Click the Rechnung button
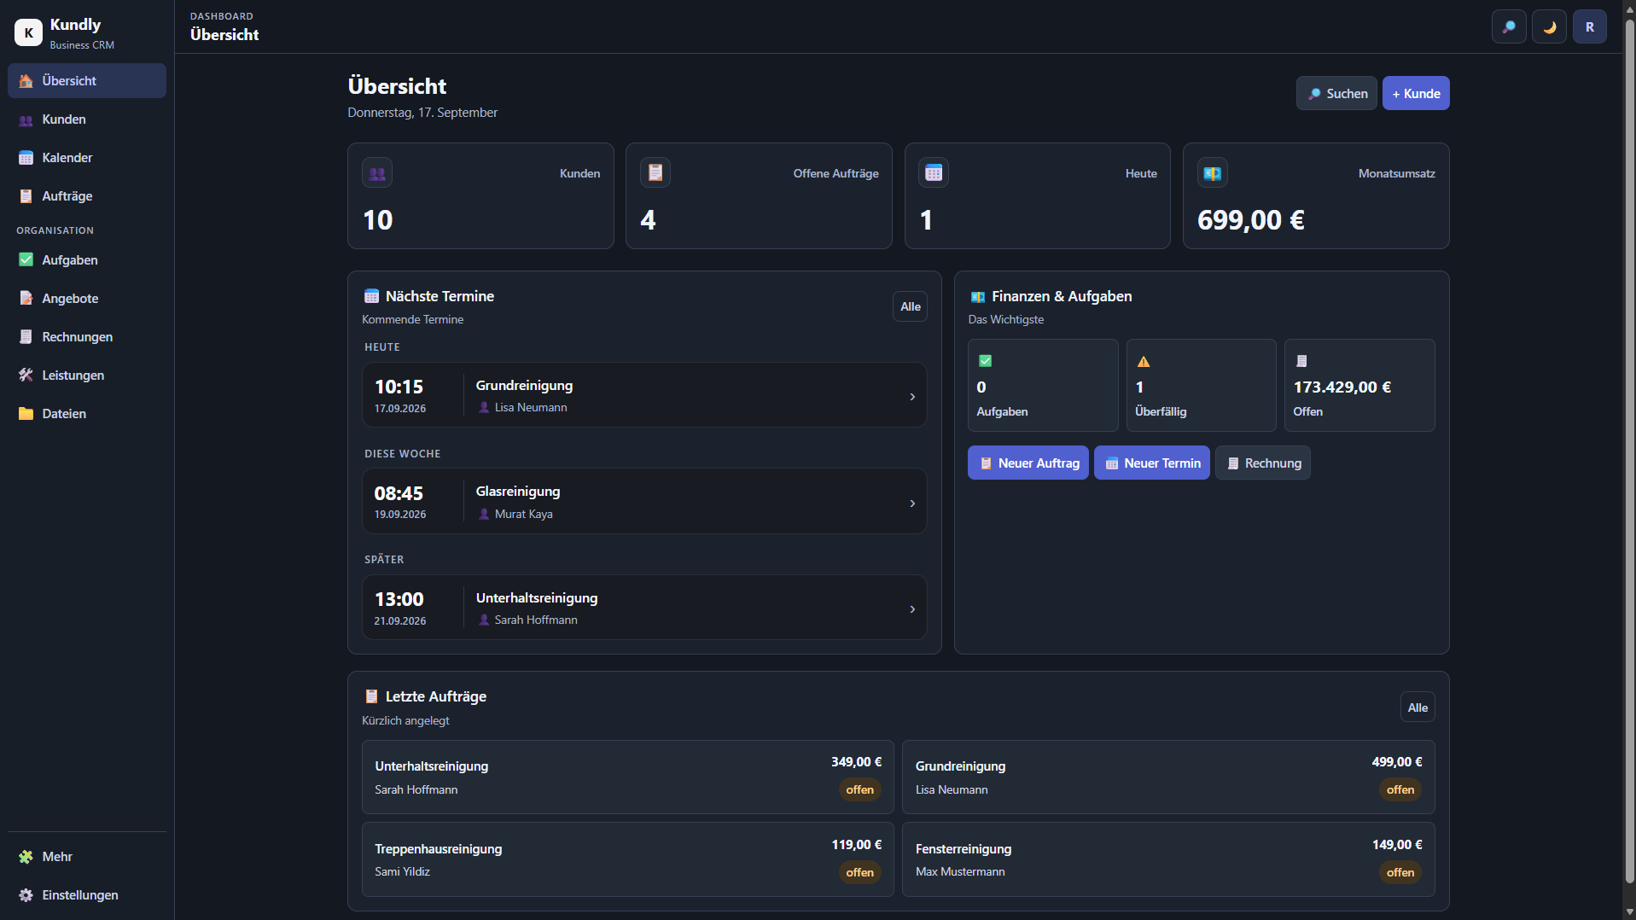 [1263, 463]
